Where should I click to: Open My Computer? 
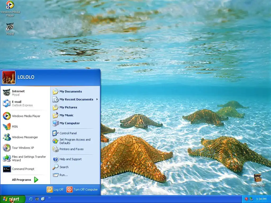[75, 123]
